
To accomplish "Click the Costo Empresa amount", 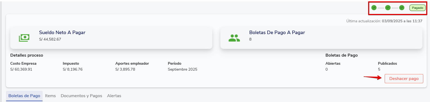I will pos(21,69).
